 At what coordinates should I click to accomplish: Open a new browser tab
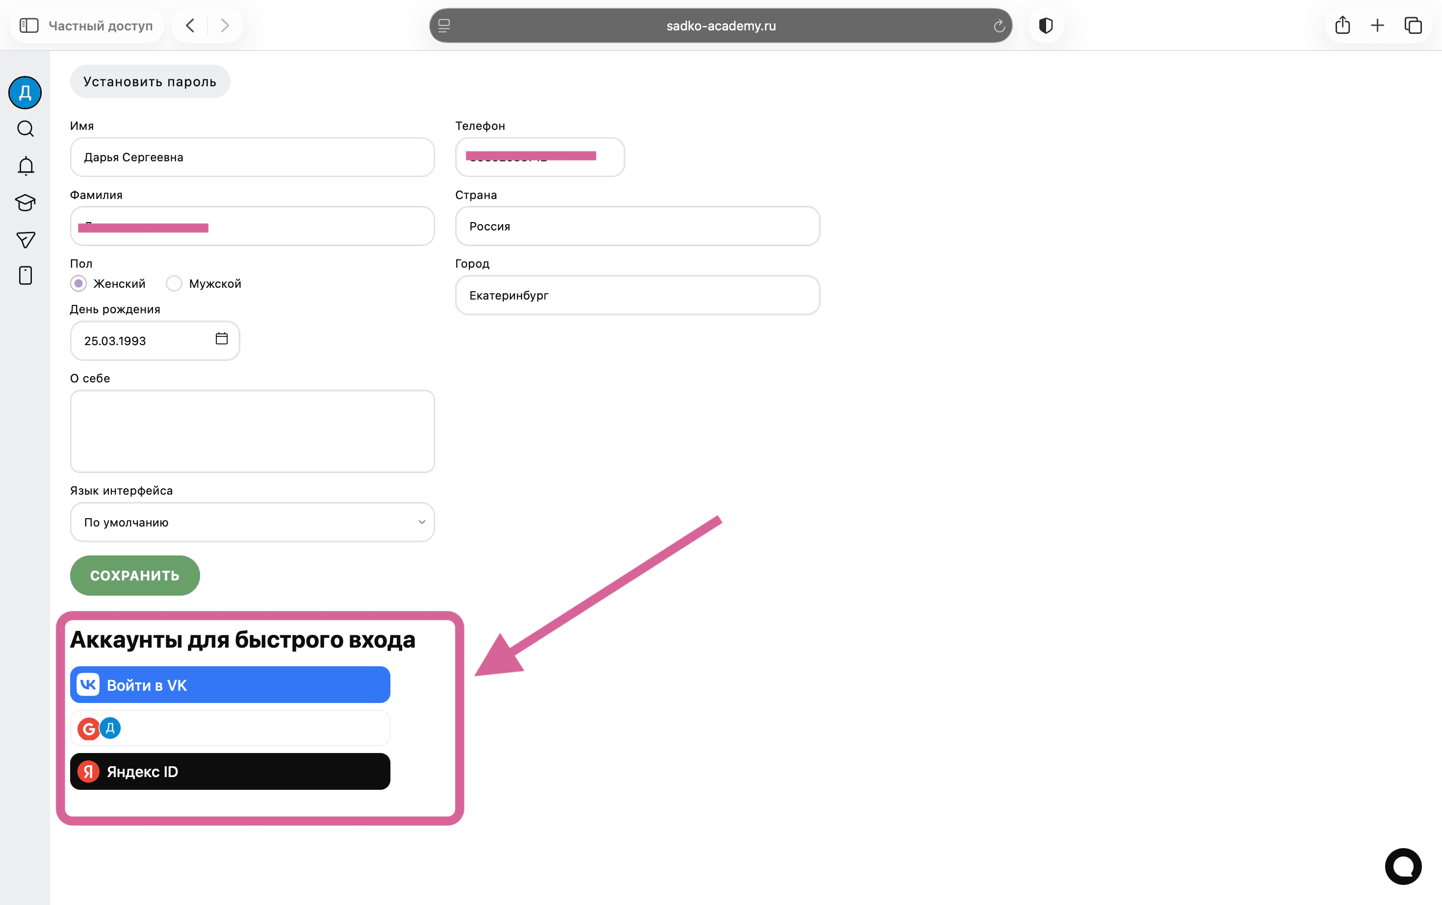pyautogui.click(x=1377, y=25)
